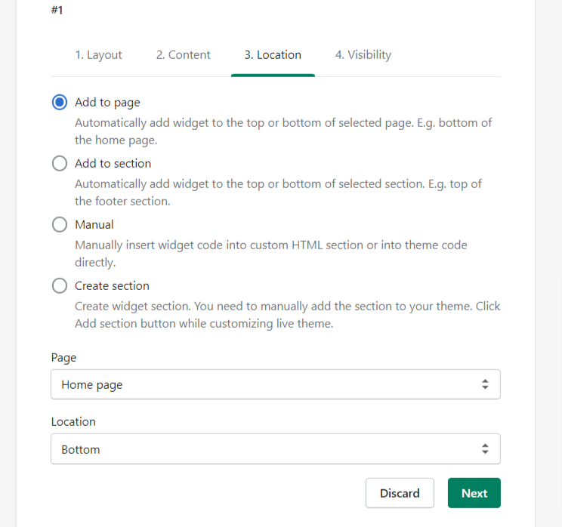Image resolution: width=562 pixels, height=527 pixels.
Task: Select the Add to section radio button
Action: click(60, 163)
